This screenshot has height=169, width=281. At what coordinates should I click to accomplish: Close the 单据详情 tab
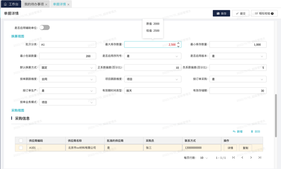68,5
